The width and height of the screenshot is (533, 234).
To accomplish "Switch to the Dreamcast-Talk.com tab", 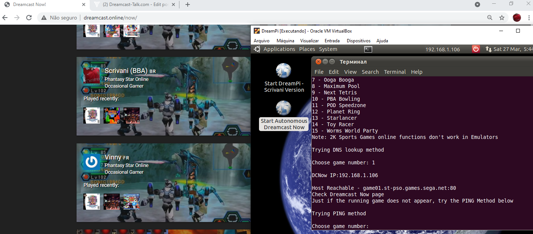I will click(x=135, y=4).
